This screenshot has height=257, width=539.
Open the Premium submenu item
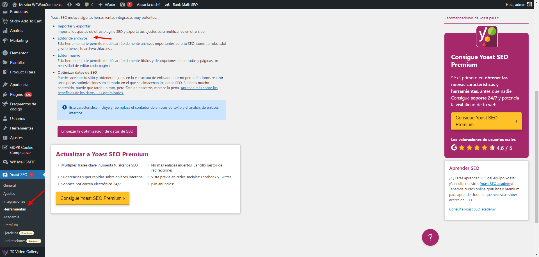click(10, 225)
